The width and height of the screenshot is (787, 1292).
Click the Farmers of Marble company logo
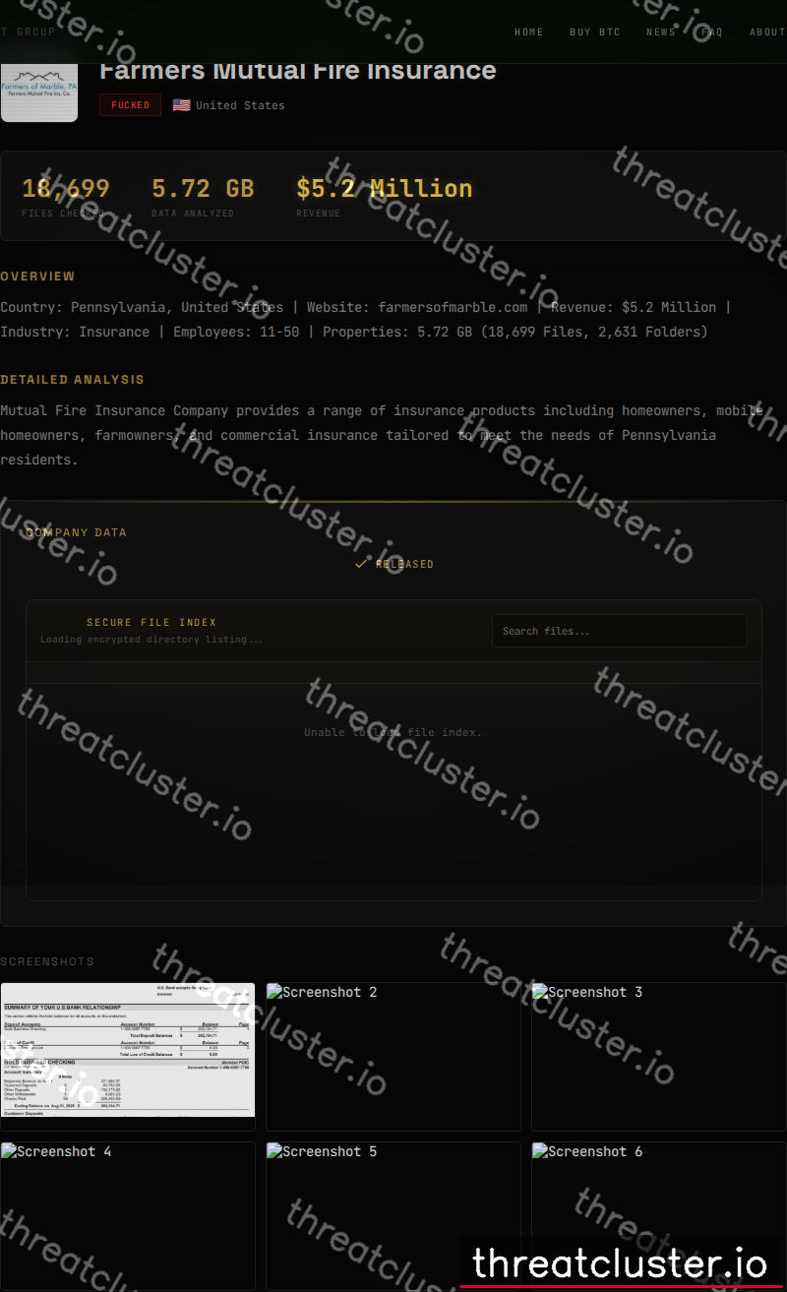pos(38,91)
